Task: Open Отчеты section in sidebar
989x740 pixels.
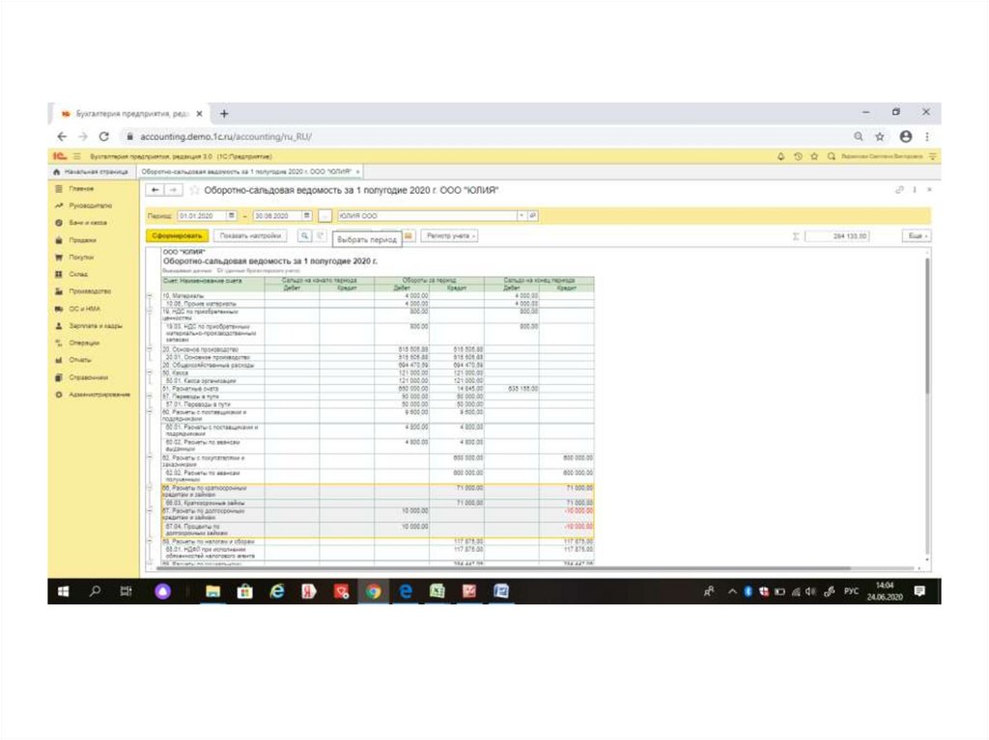Action: tap(79, 360)
